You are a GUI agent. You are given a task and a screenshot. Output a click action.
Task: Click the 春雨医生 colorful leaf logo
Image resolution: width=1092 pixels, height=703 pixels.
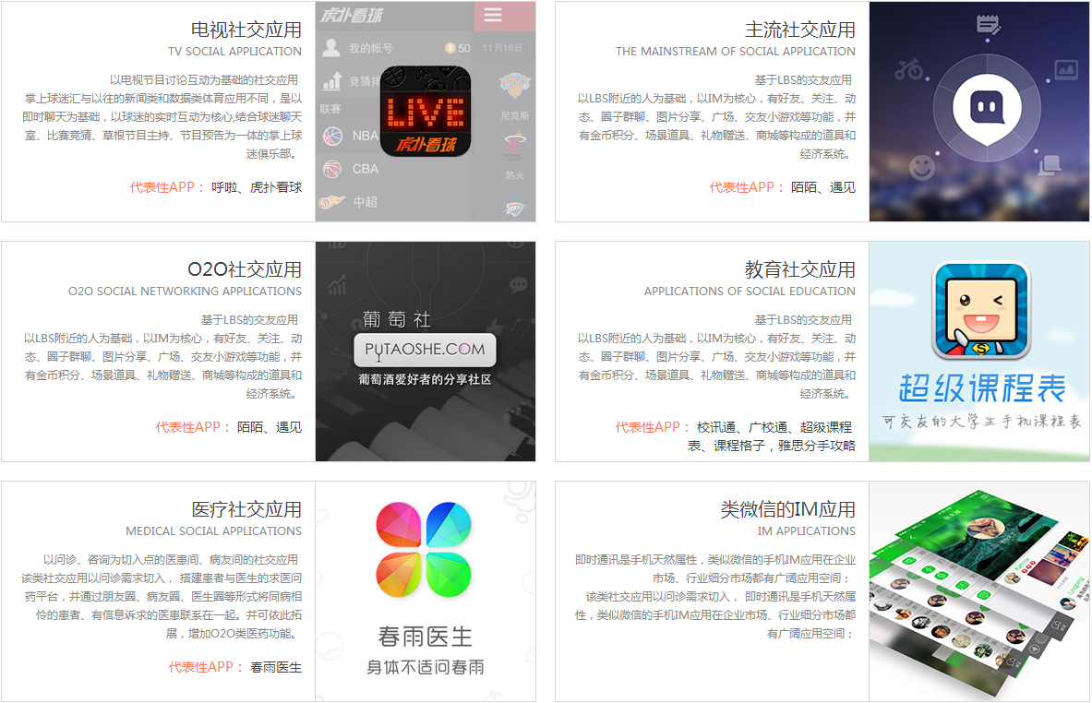[425, 550]
